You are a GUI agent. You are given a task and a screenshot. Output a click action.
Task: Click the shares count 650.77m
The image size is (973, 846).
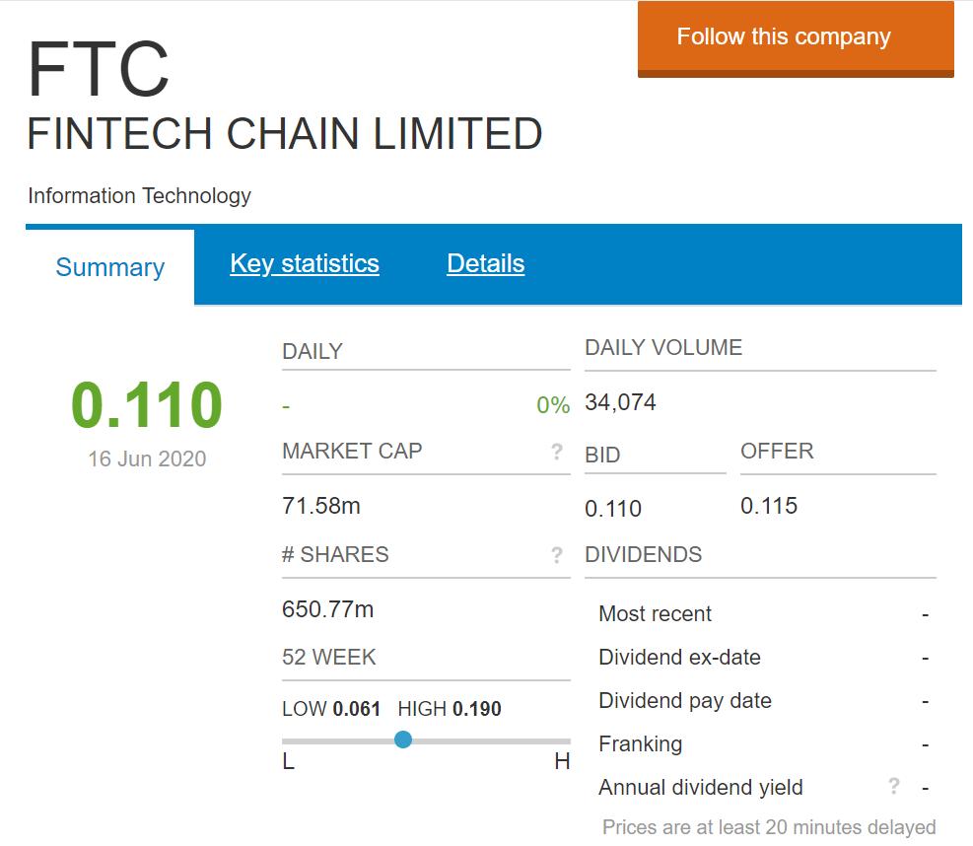(327, 609)
